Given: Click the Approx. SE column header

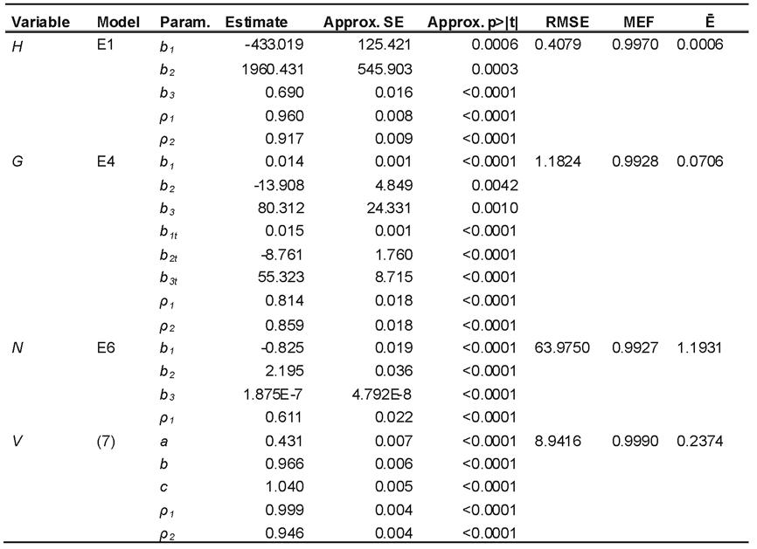Looking at the screenshot, I should [x=364, y=22].
